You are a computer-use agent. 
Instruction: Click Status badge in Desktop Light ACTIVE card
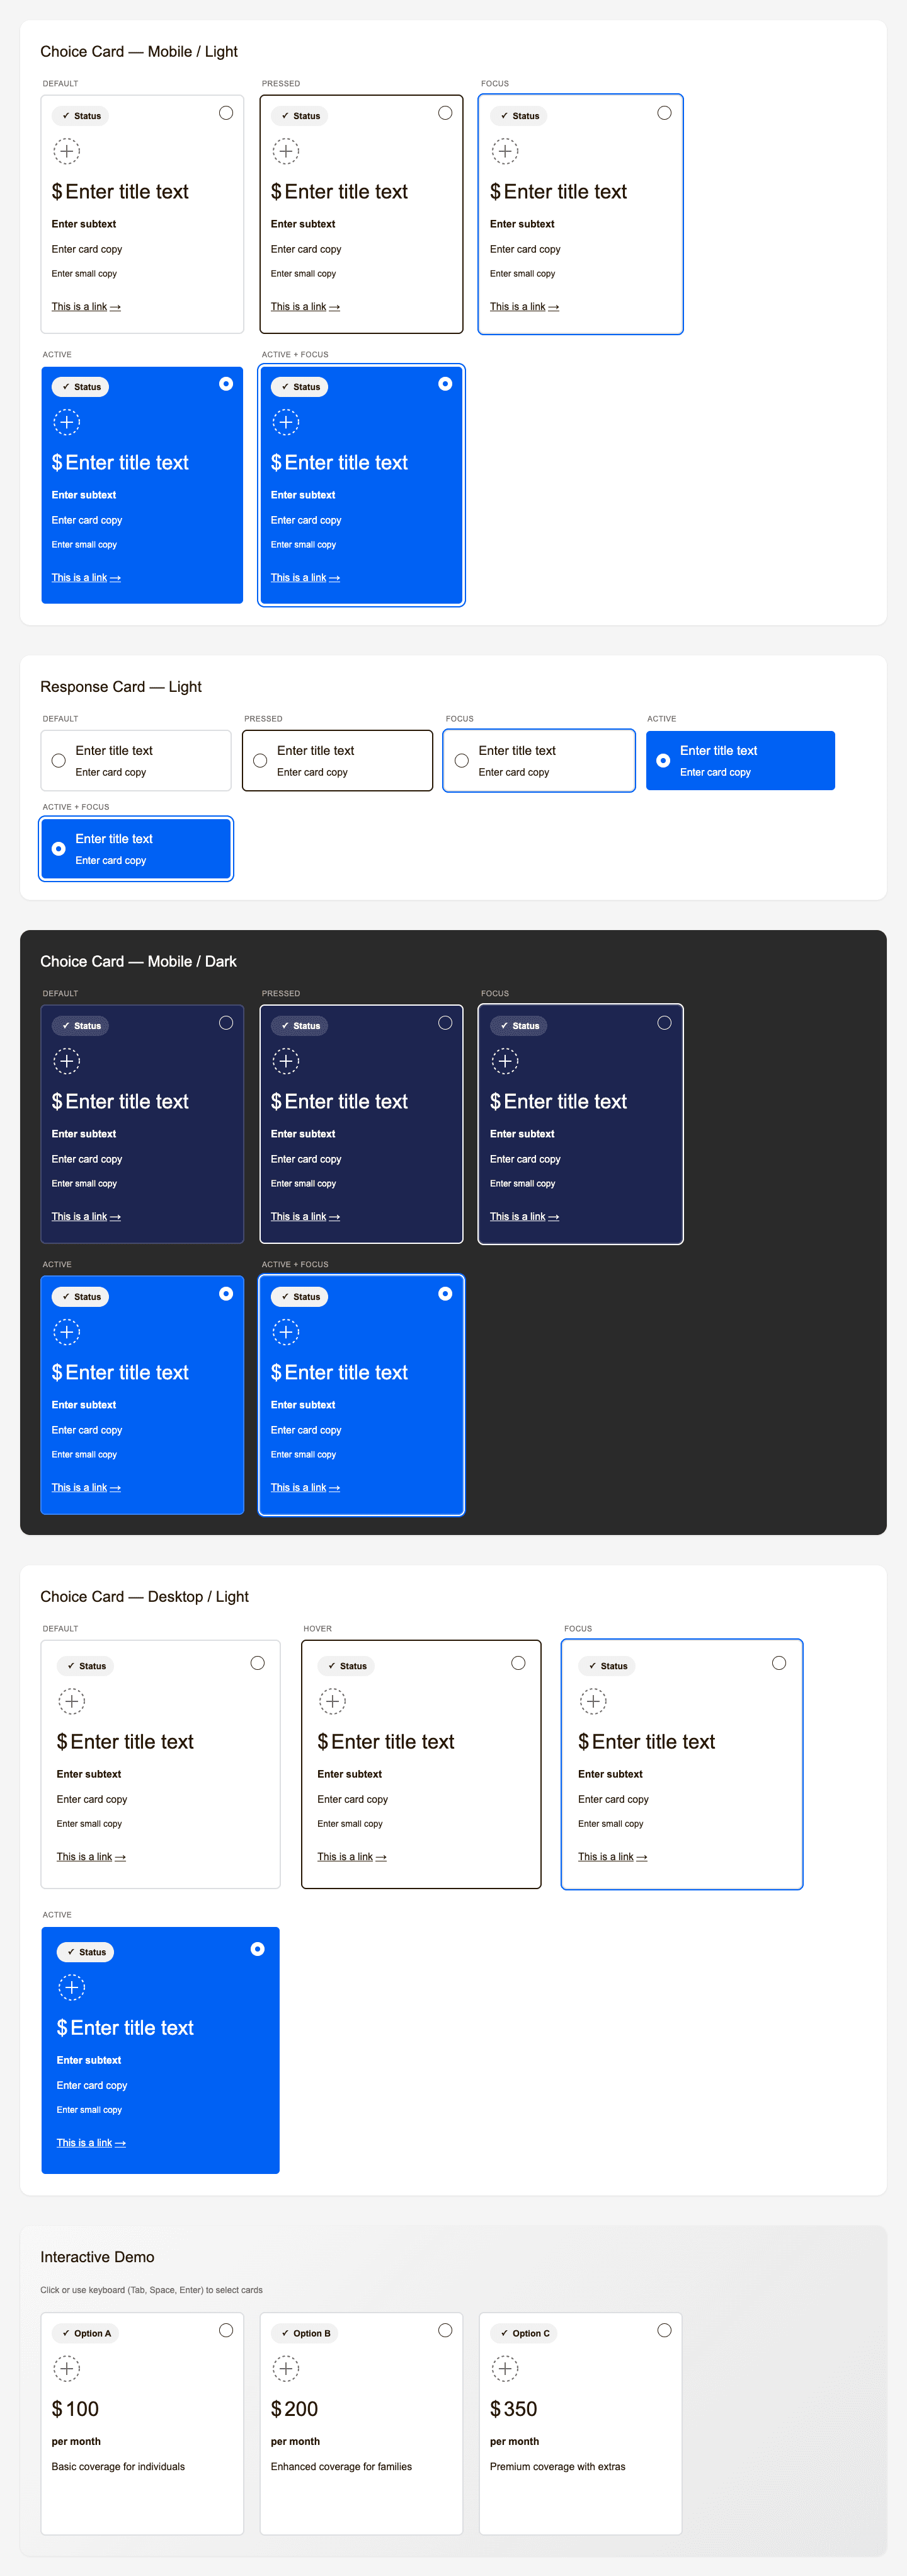[x=86, y=1953]
